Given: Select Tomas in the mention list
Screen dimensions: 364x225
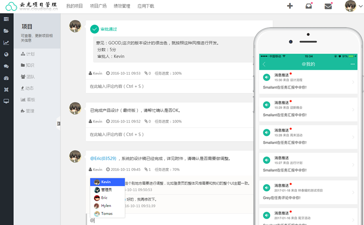Looking at the screenshot, I should (x=107, y=214).
